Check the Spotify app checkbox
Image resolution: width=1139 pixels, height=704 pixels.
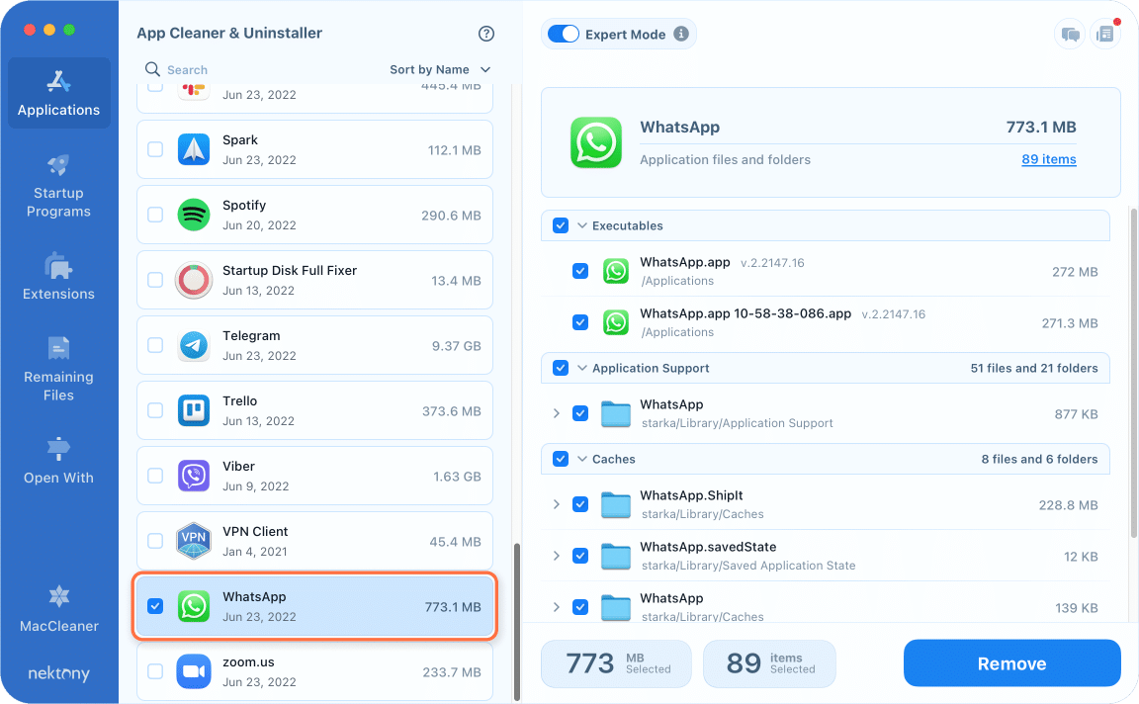155,215
